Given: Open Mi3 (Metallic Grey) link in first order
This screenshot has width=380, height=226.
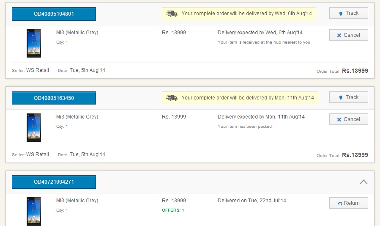Looking at the screenshot, I should pyautogui.click(x=77, y=33).
